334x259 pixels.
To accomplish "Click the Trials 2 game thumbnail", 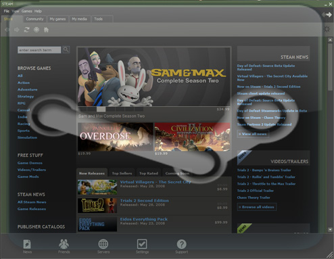I will pyautogui.click(x=97, y=206).
